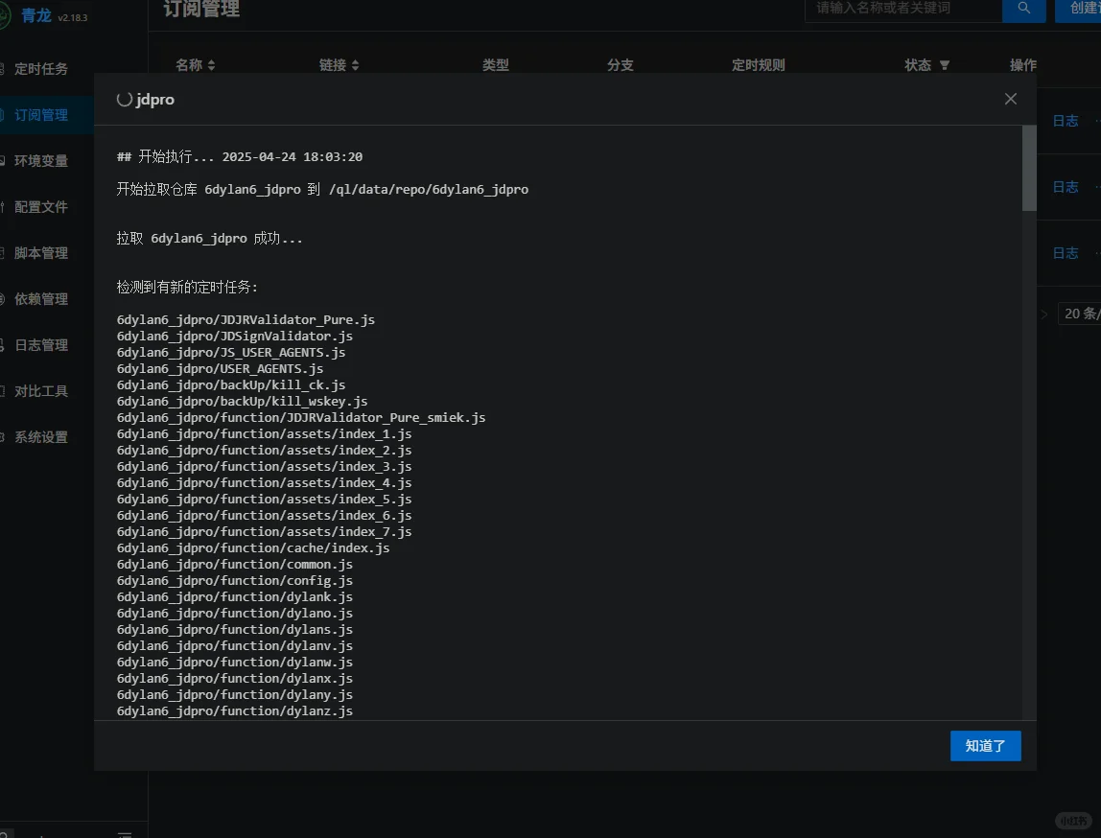1101x838 pixels.
Task: Click log line JDJRValidator_Pure.js
Action: click(x=246, y=320)
